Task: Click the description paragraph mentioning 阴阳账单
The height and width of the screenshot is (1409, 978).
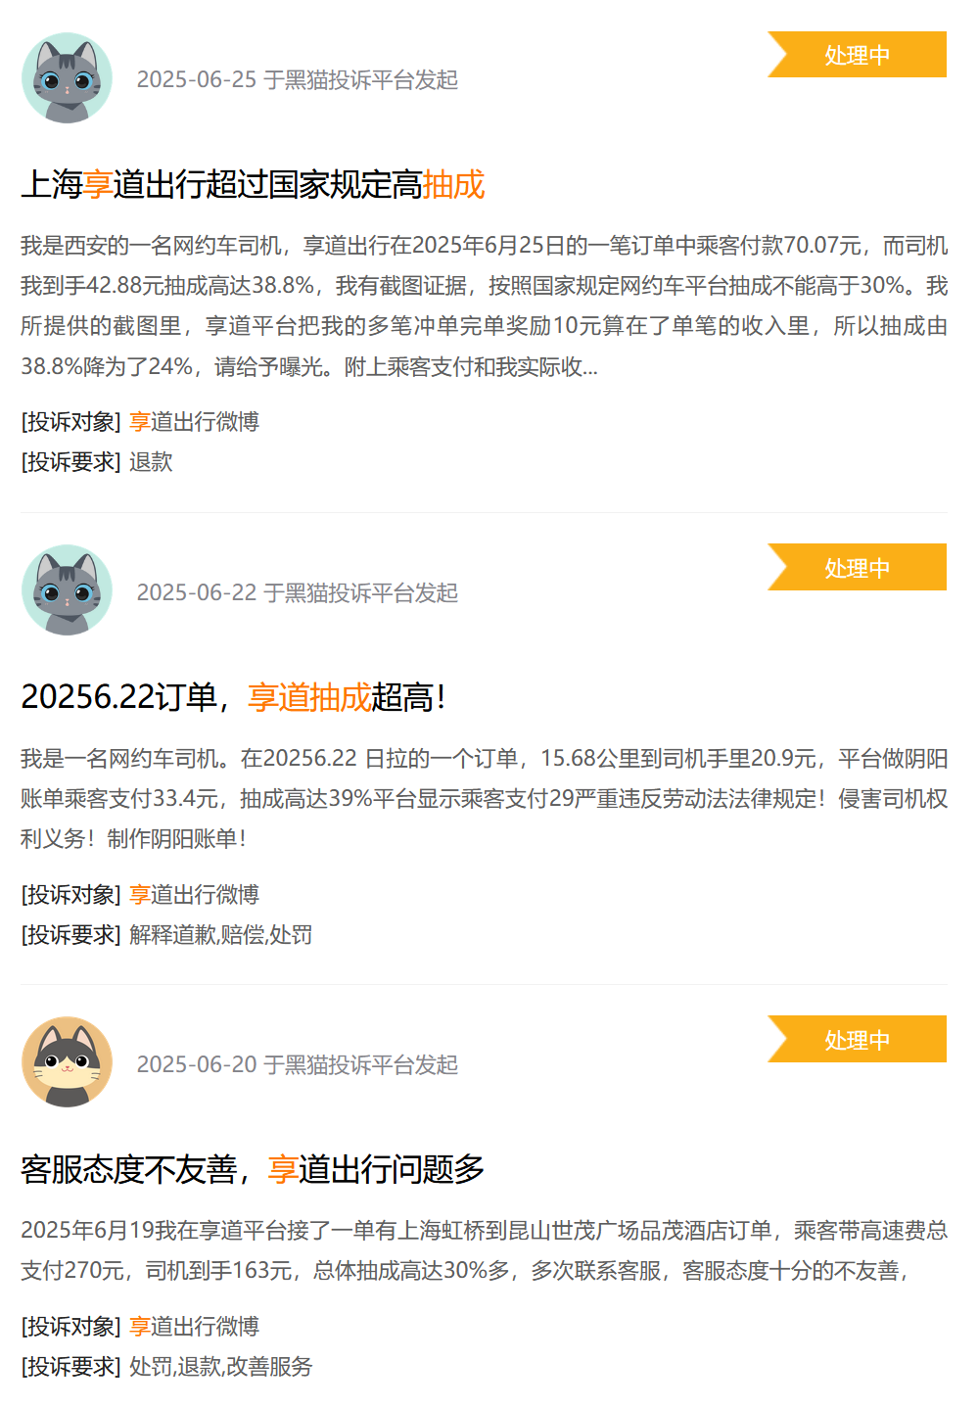Action: pos(485,798)
